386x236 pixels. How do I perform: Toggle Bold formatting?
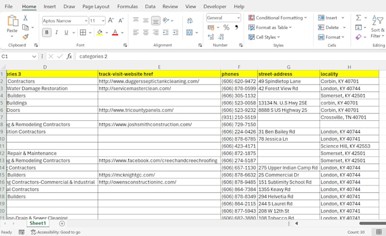tap(47, 32)
